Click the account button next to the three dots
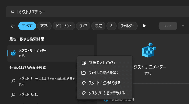 click(168, 26)
